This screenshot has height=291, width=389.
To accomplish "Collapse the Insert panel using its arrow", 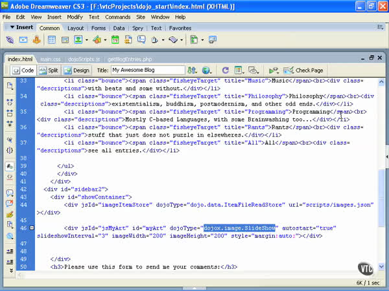I will (12, 28).
